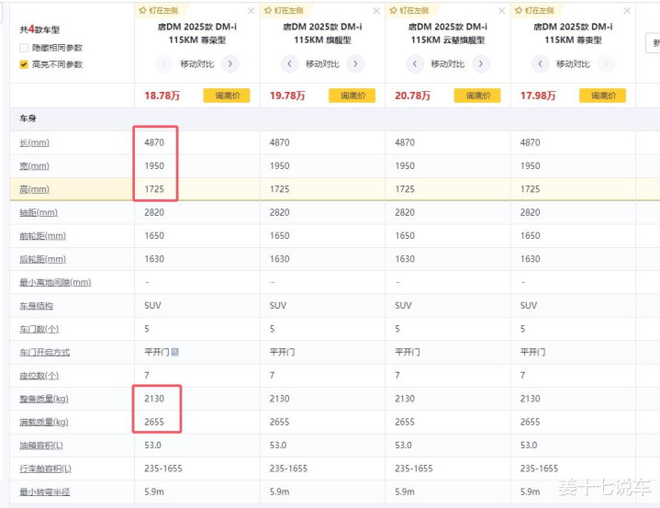Open the 车门数(个) parameter link
The height and width of the screenshot is (508, 660).
click(x=39, y=329)
